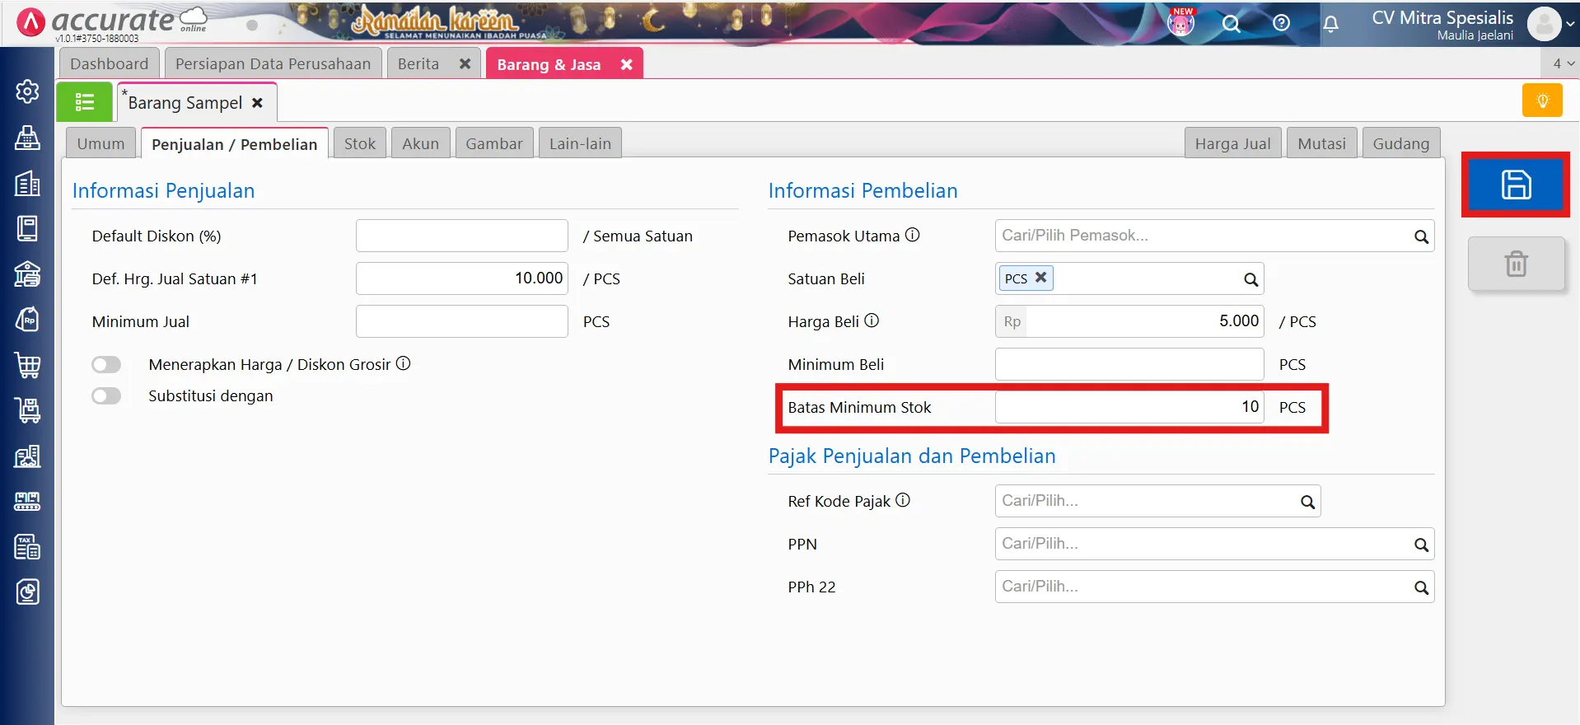Close the Berita tab
The image size is (1580, 725).
point(465,63)
